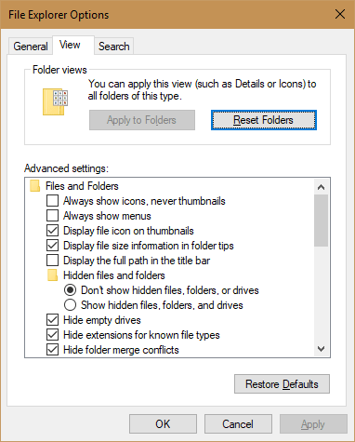The image size is (355, 442).
Task: Uncheck Display file icon on thumbnails
Action: pos(52,231)
